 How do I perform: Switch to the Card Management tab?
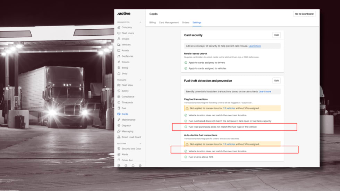coord(169,22)
